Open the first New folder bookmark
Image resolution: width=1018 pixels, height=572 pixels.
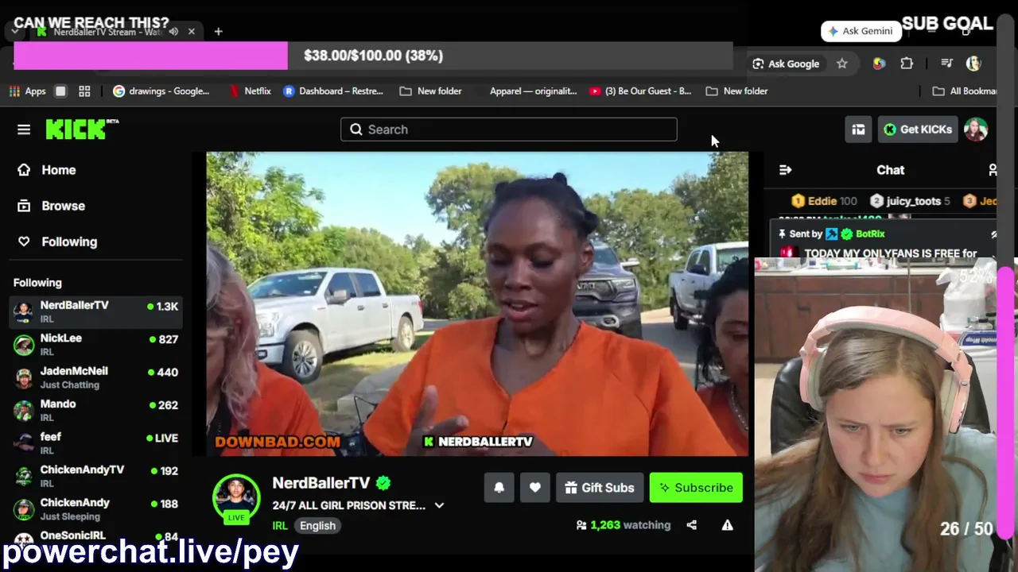click(430, 91)
